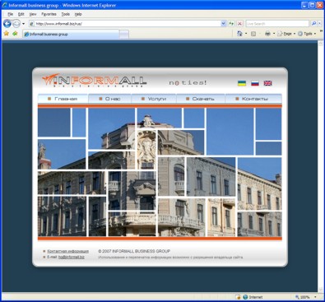
Task: Select the Russian flag language icon
Action: [x=255, y=83]
